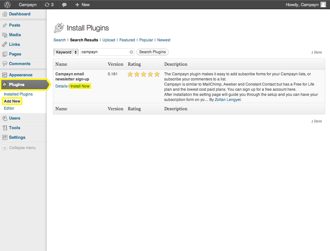This screenshot has height=251, width=330.
Task: Click the Media icon in sidebar
Action: point(5,35)
